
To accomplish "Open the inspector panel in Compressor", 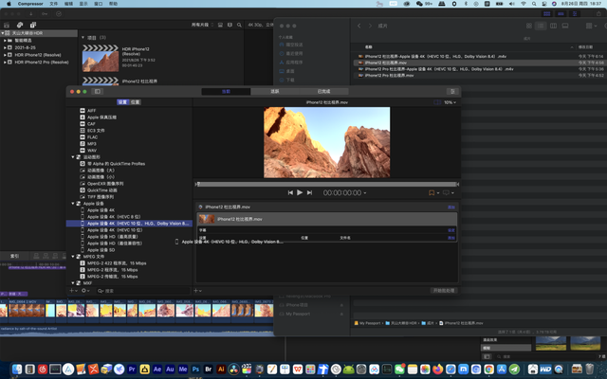I will click(452, 91).
